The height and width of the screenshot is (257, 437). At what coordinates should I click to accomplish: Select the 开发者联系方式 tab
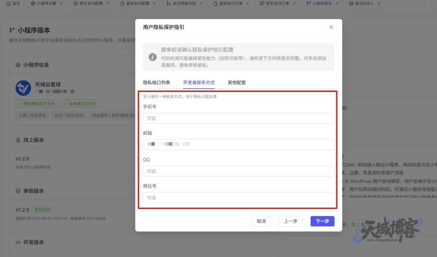click(199, 82)
